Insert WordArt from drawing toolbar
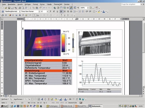This screenshot has width=145, height=108. point(42,99)
